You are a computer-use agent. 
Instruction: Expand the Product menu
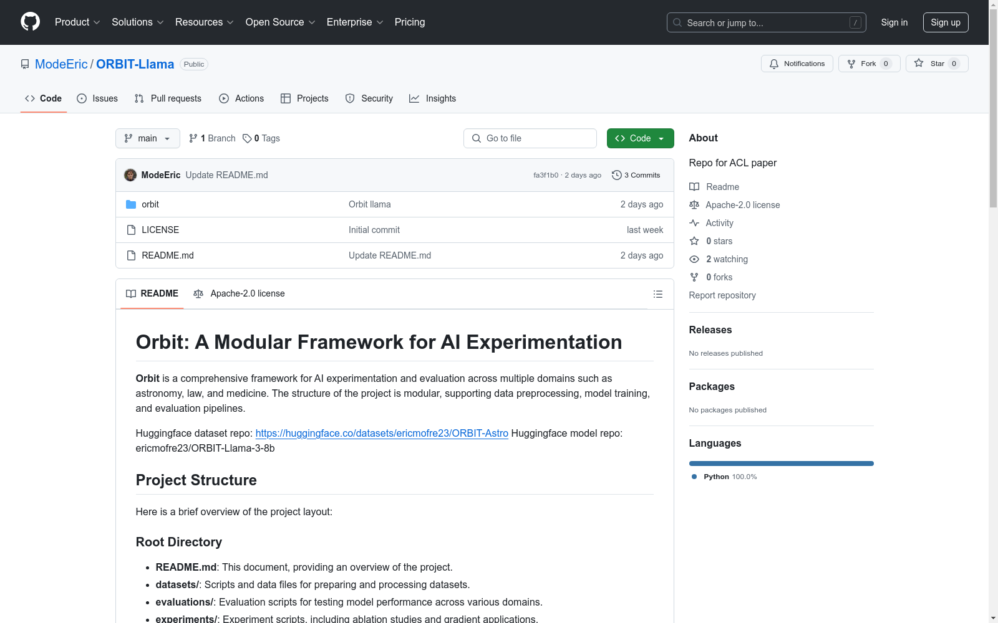pyautogui.click(x=77, y=22)
